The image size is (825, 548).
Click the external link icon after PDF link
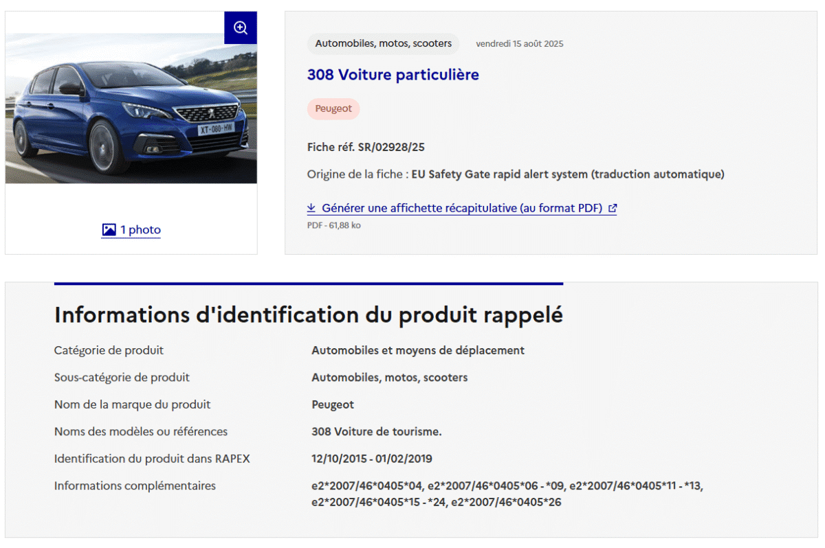613,208
